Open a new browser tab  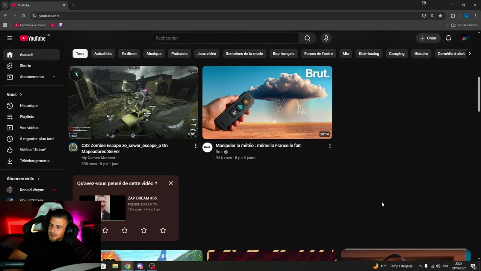point(73,5)
